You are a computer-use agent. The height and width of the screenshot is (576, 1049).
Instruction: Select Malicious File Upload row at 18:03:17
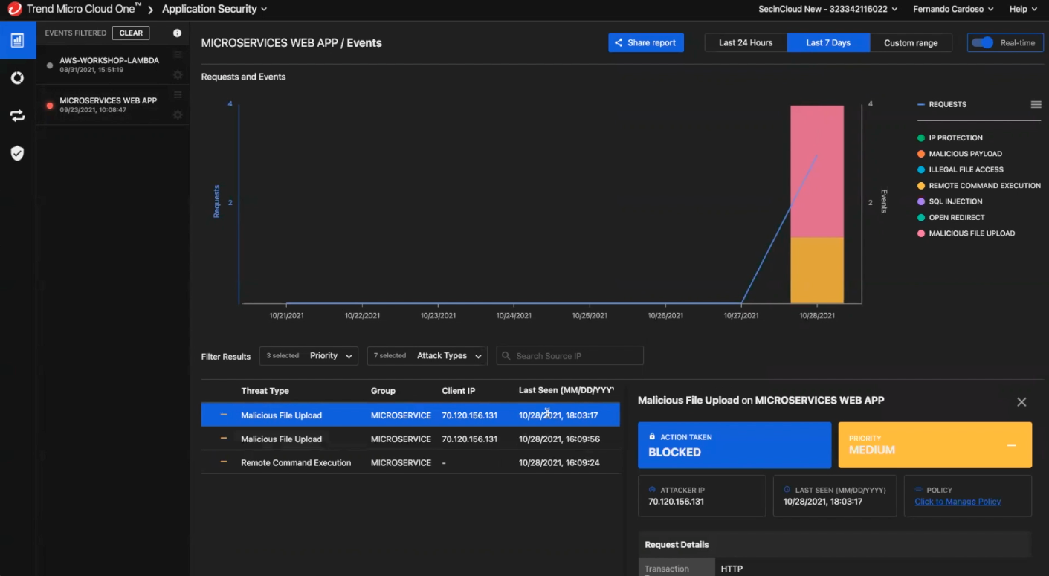pos(410,415)
